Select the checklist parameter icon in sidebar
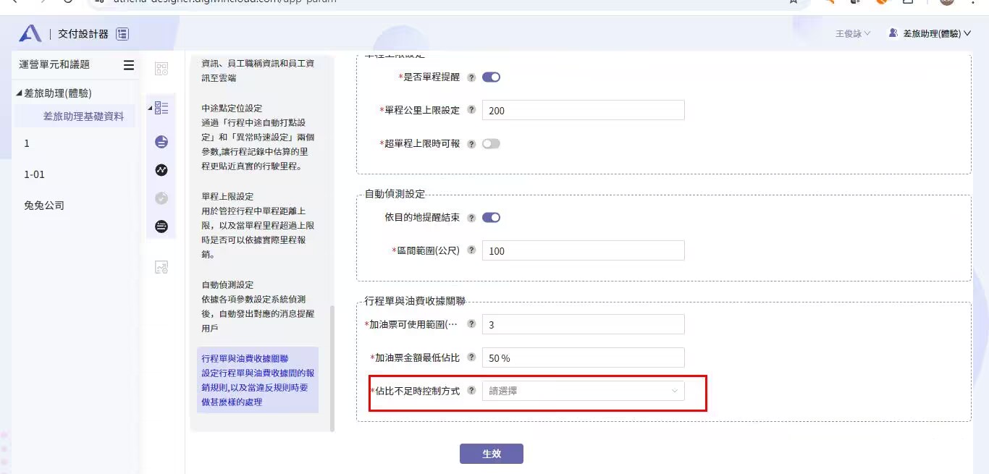989x474 pixels. [x=161, y=108]
